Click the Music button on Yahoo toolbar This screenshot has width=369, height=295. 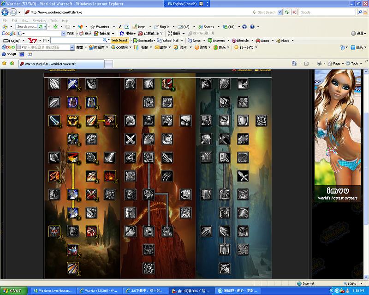[283, 41]
